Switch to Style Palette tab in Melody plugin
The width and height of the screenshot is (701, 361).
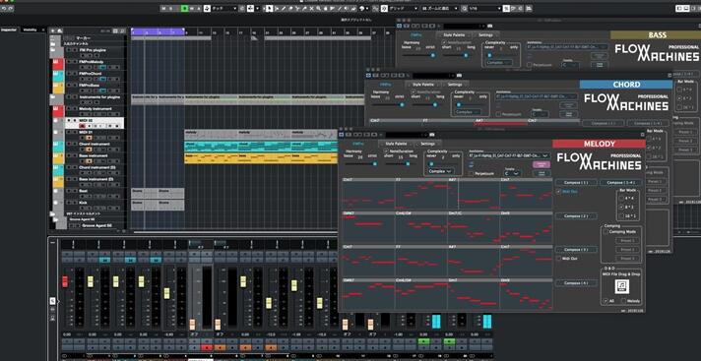click(x=396, y=144)
